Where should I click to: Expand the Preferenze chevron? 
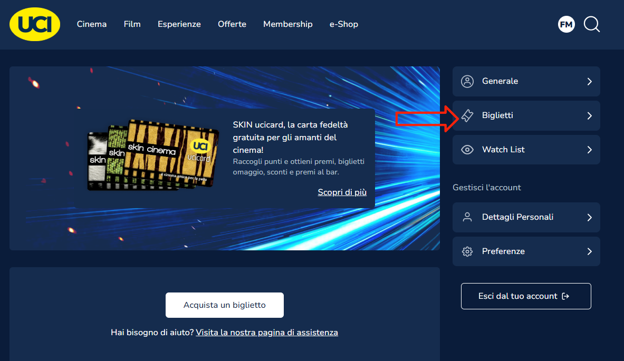click(x=589, y=252)
